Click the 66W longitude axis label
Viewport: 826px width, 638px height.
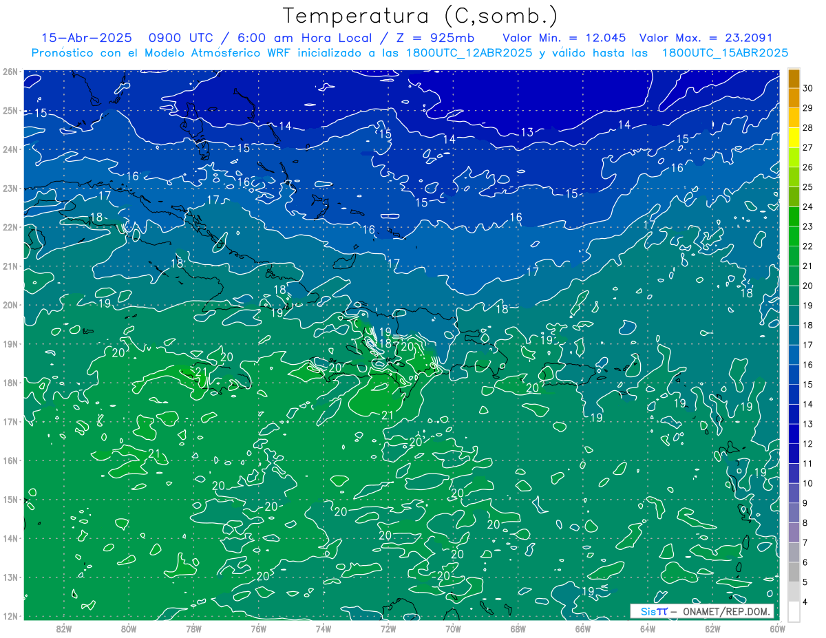tap(583, 628)
